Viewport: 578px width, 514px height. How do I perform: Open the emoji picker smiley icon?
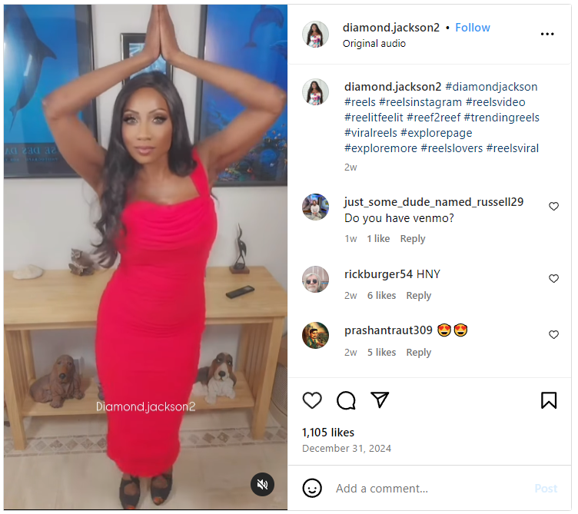click(x=312, y=488)
